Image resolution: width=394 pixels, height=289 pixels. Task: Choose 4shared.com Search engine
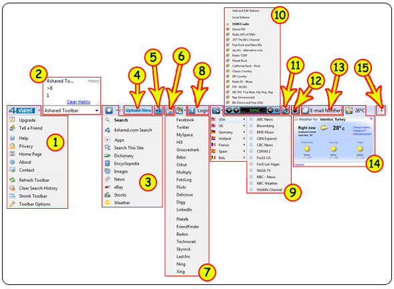[132, 130]
